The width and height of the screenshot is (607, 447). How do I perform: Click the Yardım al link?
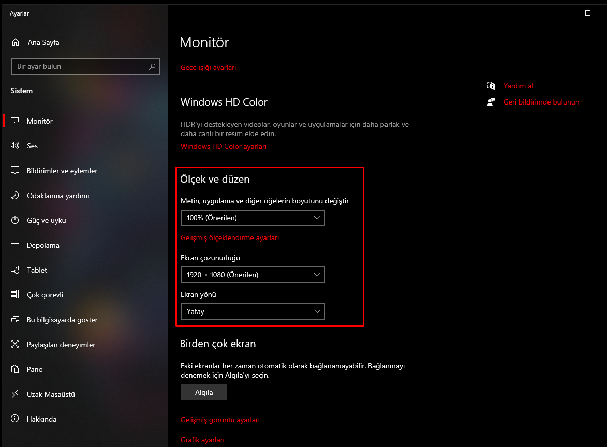(x=518, y=86)
